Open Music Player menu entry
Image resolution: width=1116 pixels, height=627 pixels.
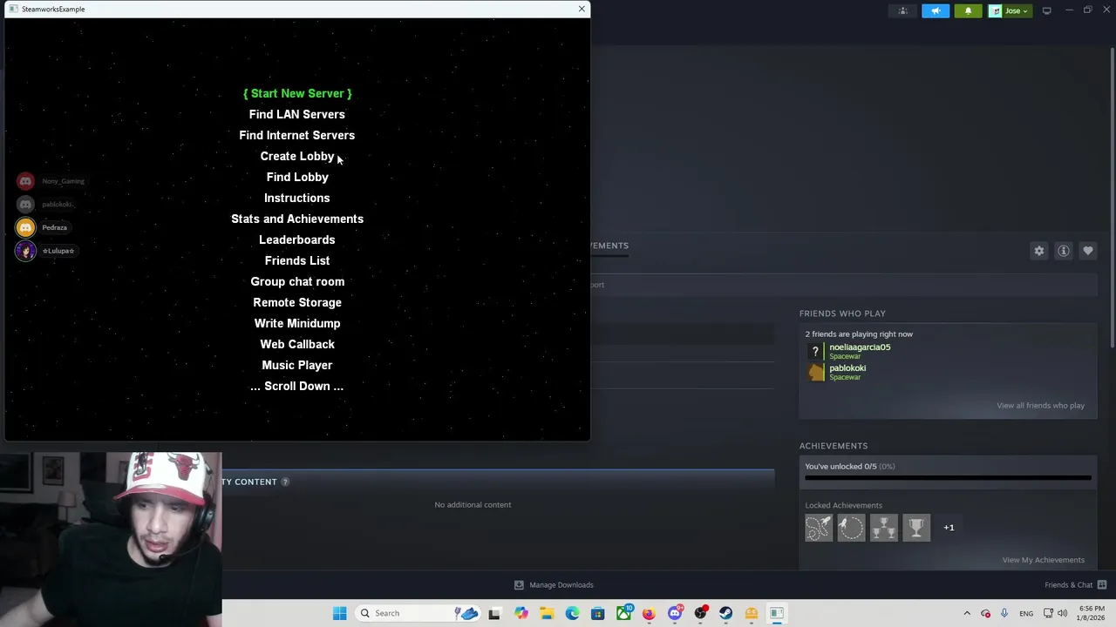tap(297, 365)
